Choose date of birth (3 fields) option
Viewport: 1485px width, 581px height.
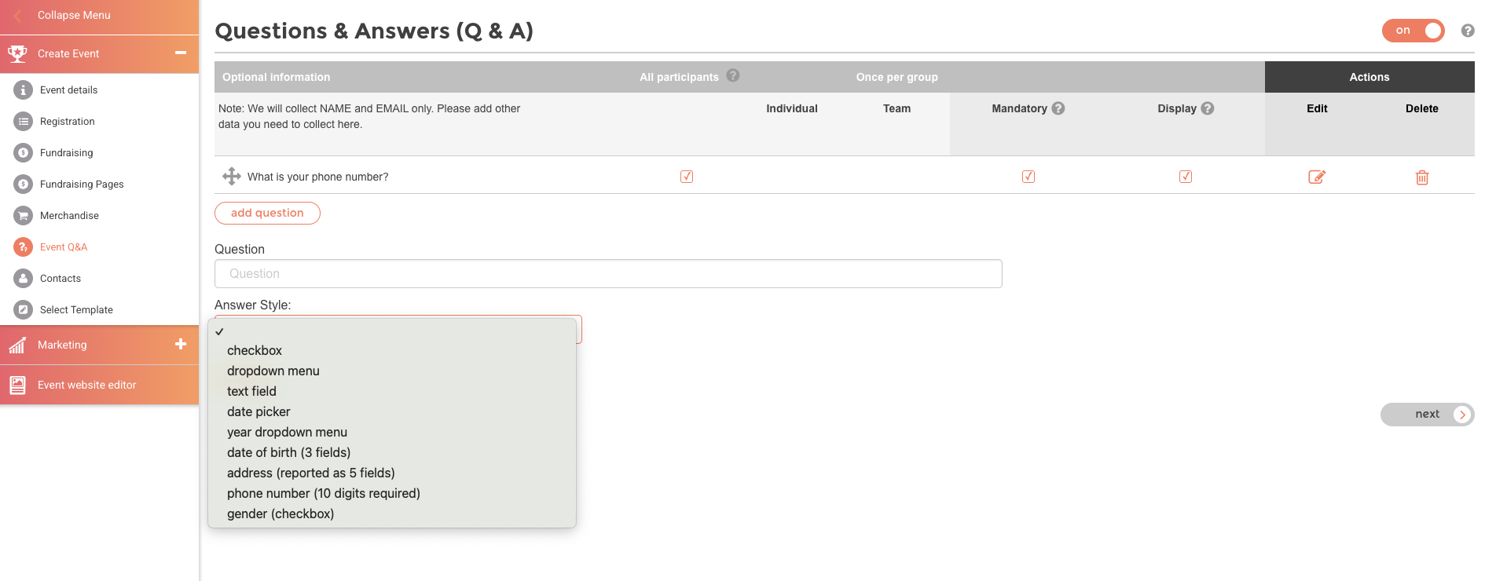(392, 452)
